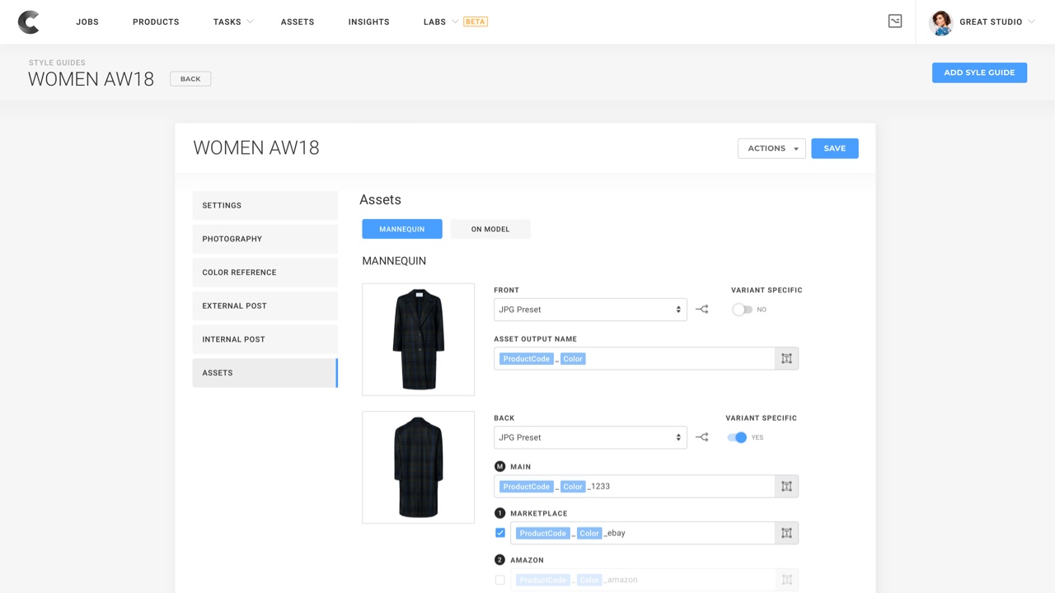Click the share icon next to Back preset
Screen dimensions: 1055x593
click(701, 437)
